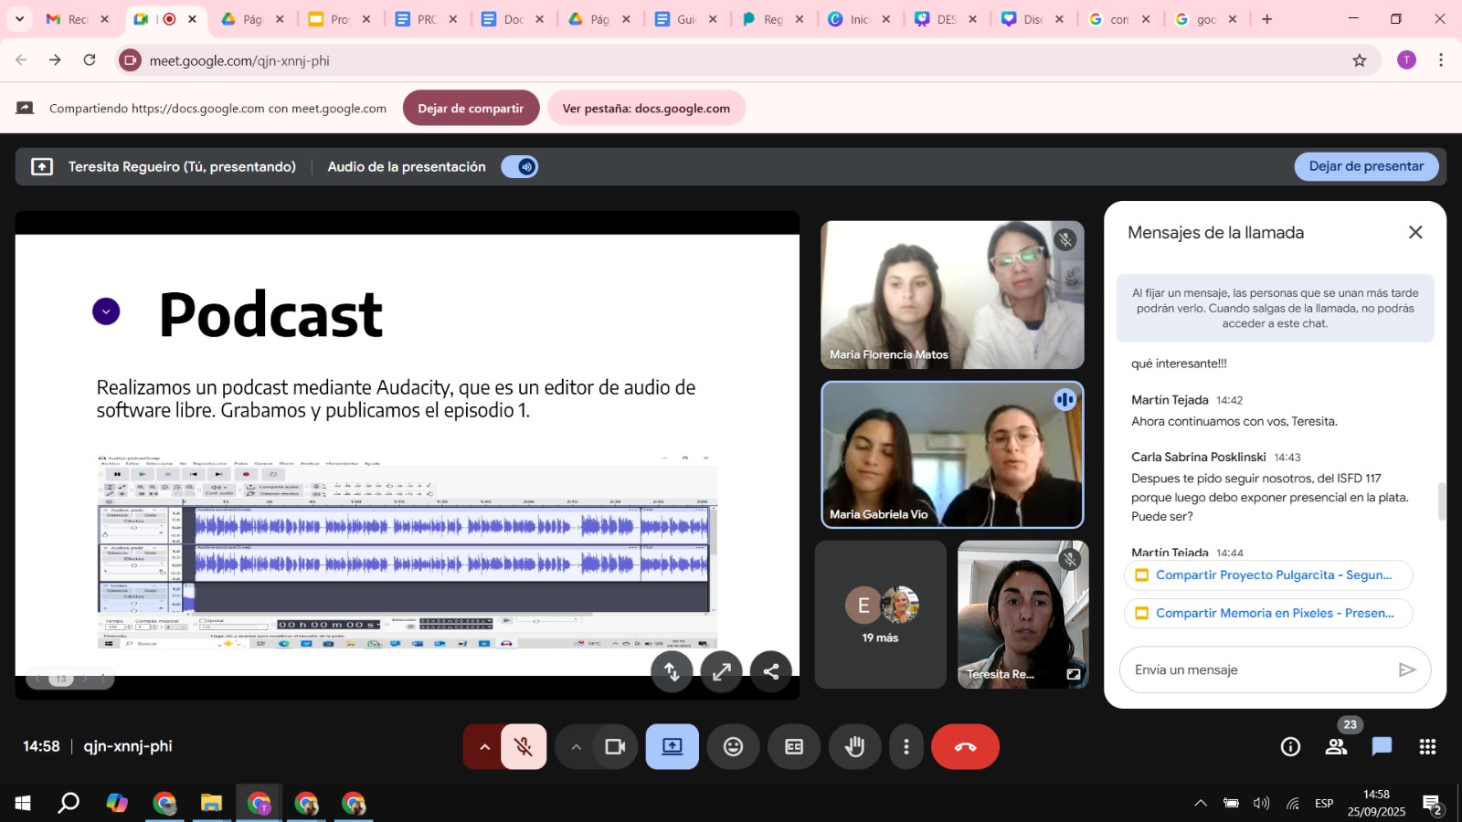
Task: Expand presentation to full screen
Action: [721, 672]
